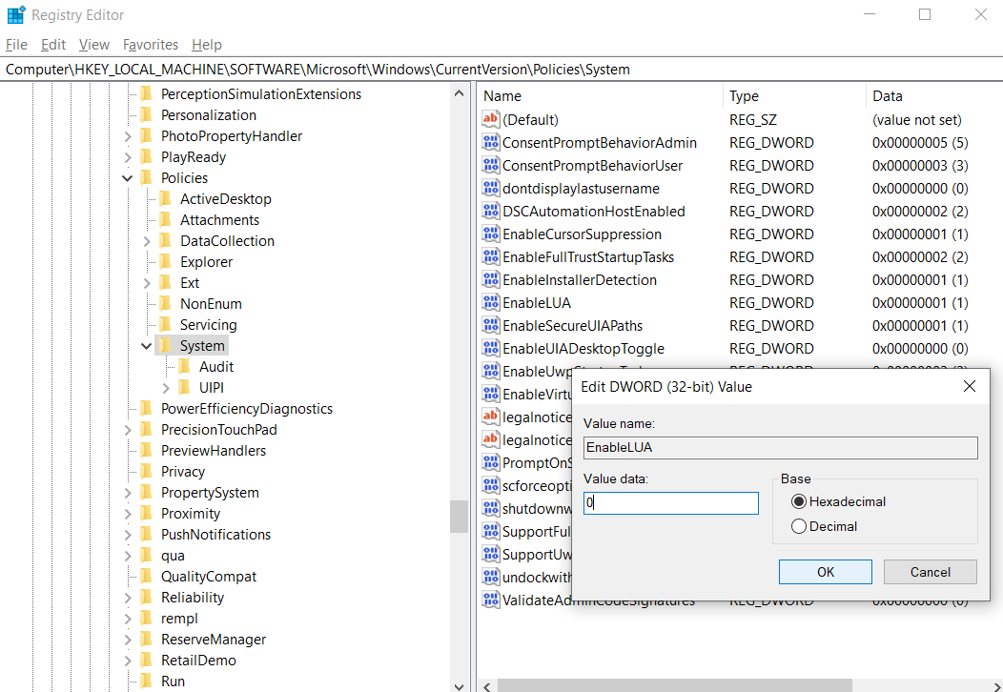Select the ActiveDesktop key

tap(226, 199)
